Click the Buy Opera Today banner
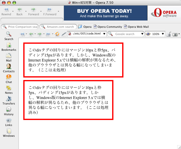Image resolution: width=181 pixels, height=149 pixels. click(105, 13)
